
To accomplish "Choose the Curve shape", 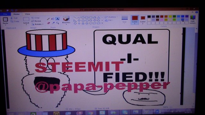I will 79,18.
